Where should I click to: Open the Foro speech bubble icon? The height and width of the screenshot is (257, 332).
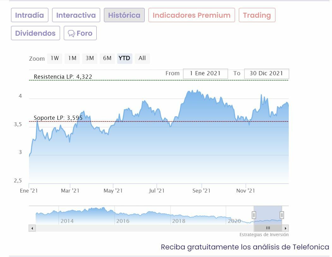pyautogui.click(x=72, y=34)
